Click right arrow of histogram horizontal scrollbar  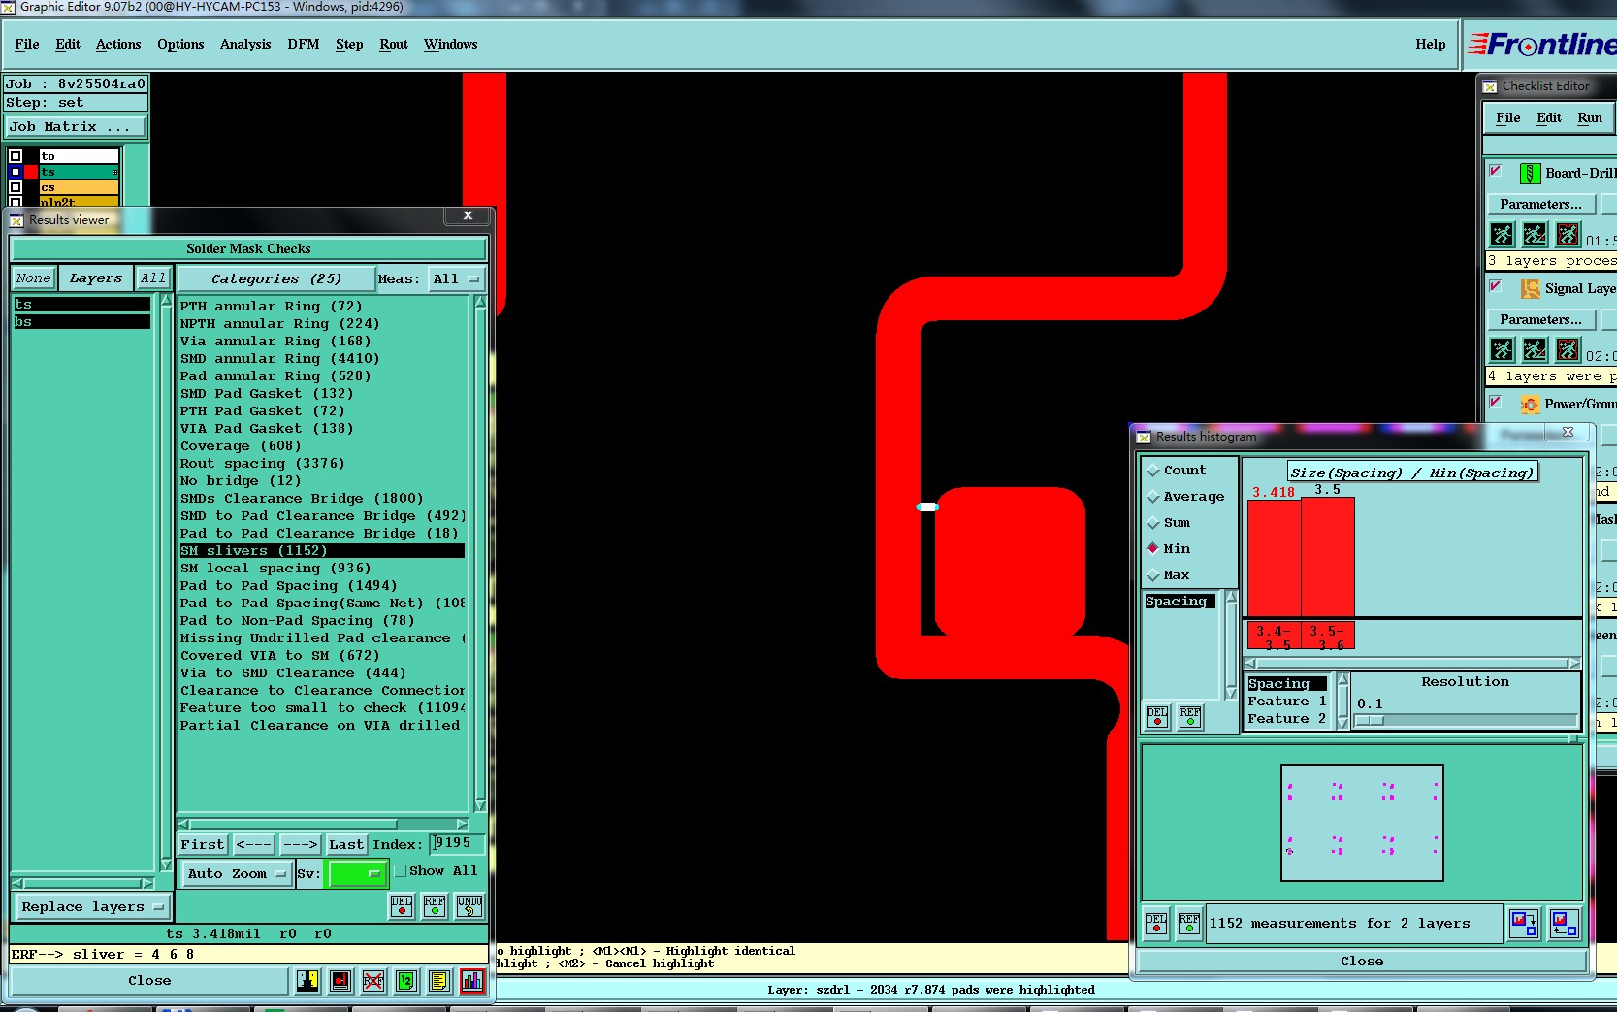click(x=1573, y=664)
